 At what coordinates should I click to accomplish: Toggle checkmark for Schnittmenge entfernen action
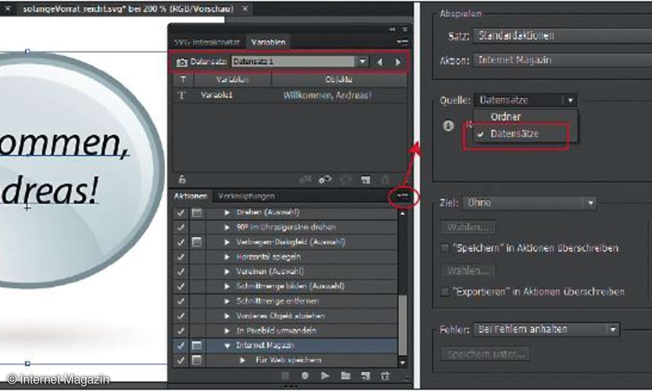pos(180,300)
